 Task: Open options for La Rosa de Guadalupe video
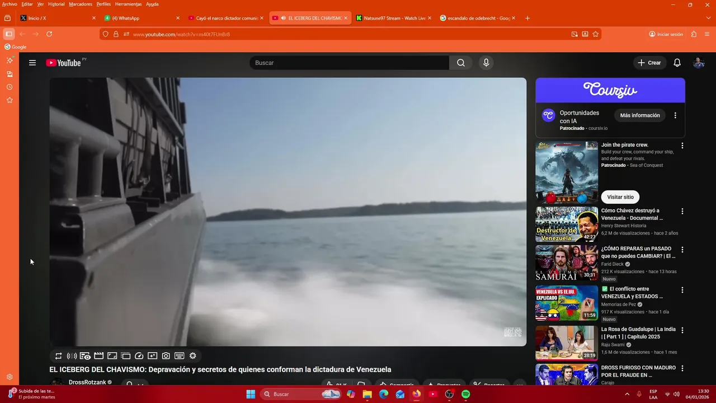[x=682, y=330]
